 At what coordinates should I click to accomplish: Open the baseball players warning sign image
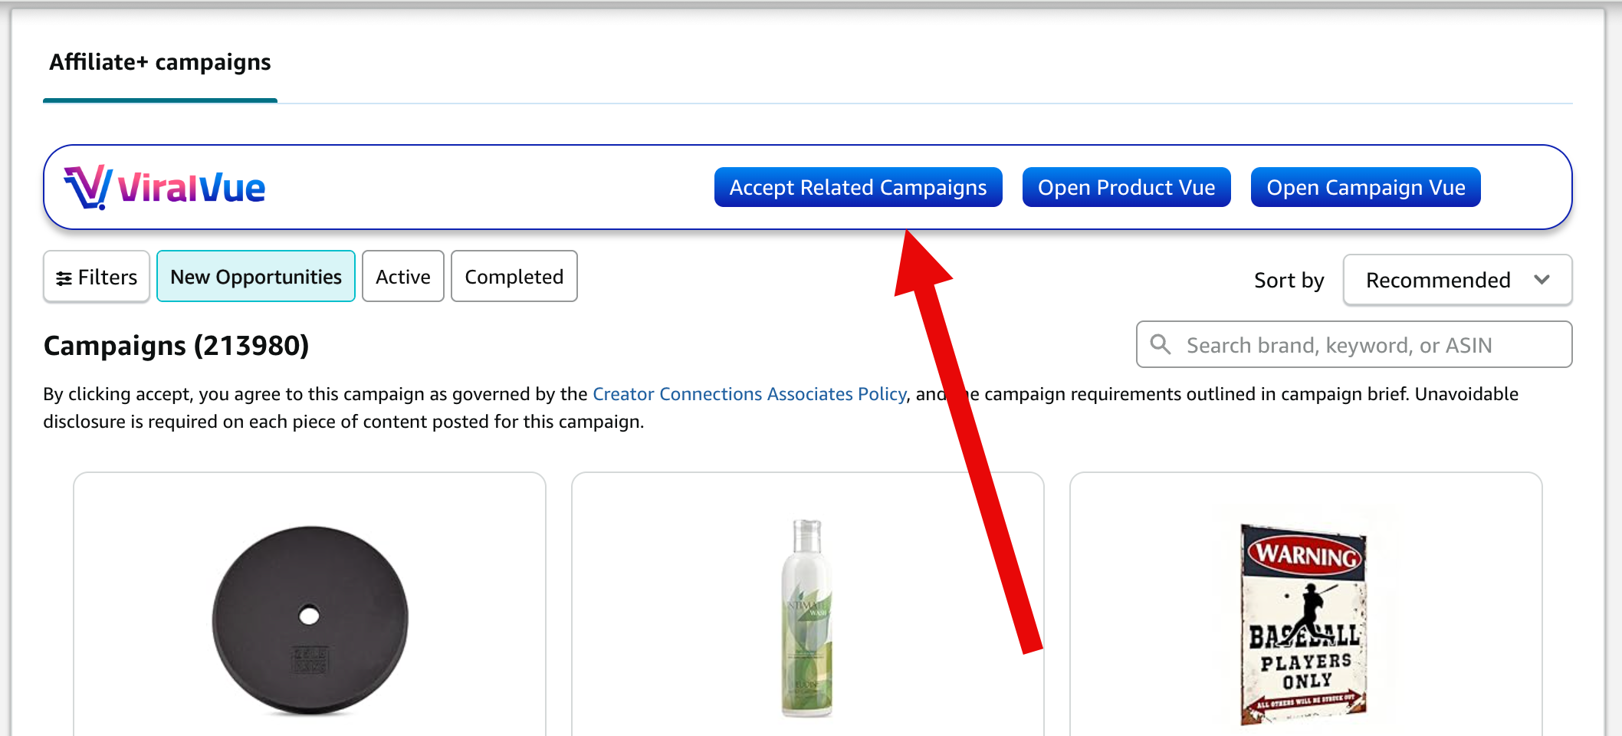click(1305, 623)
